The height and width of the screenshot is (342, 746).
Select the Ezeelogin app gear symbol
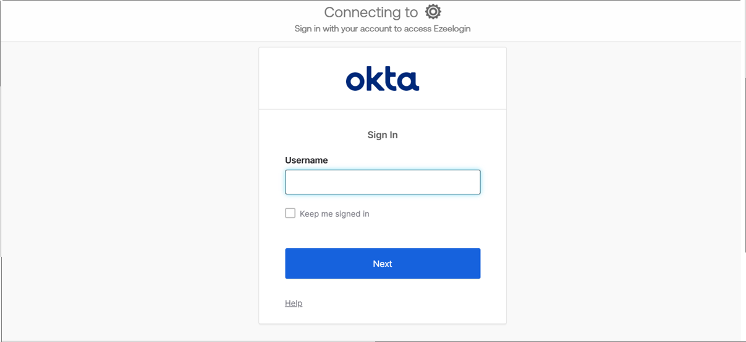pos(433,12)
